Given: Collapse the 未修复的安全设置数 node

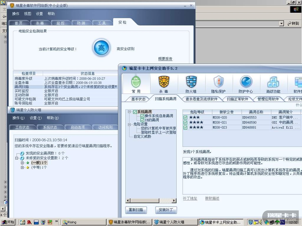Looking at the screenshot, I should 17,158.
